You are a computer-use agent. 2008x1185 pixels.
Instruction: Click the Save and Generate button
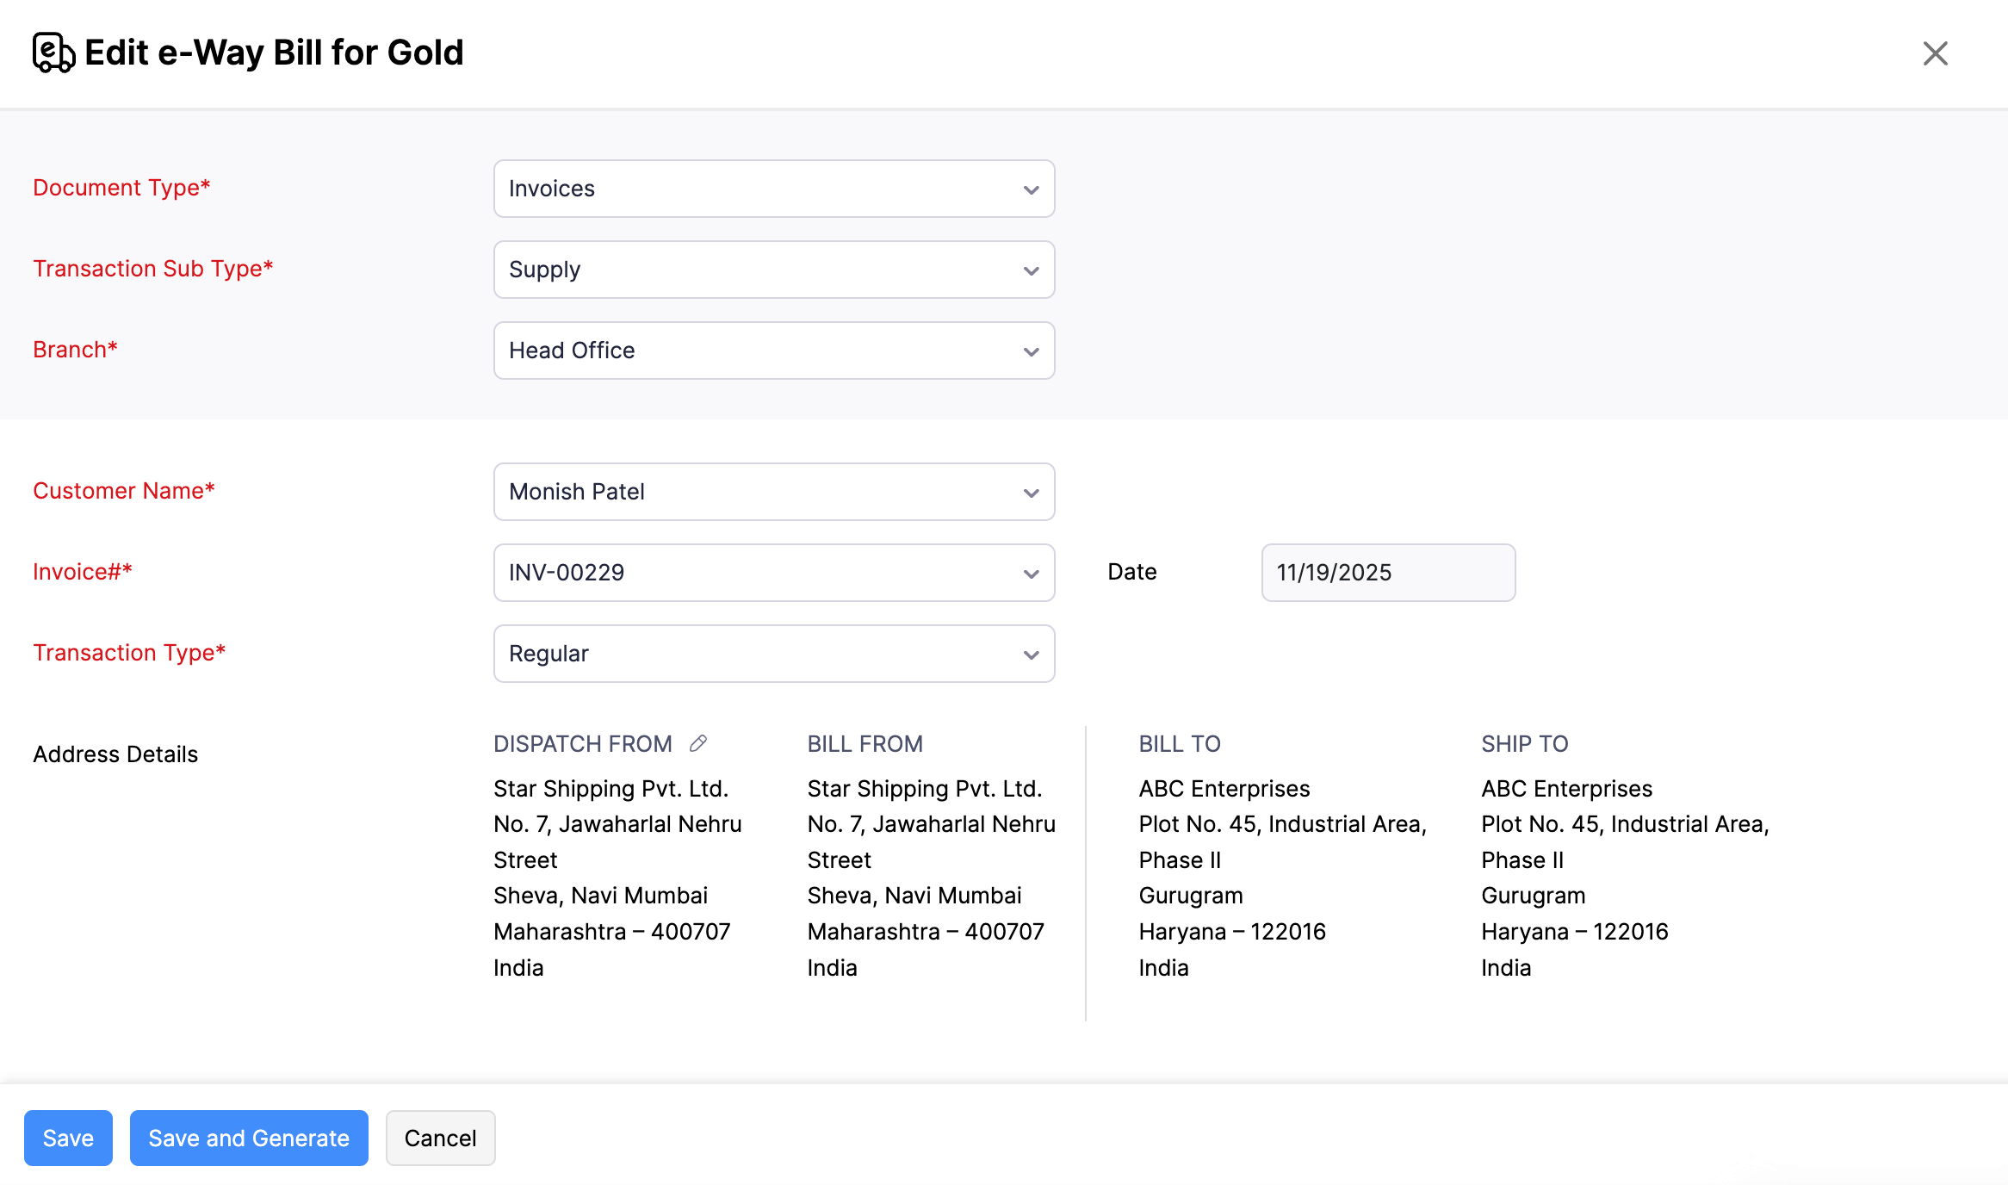tap(248, 1138)
